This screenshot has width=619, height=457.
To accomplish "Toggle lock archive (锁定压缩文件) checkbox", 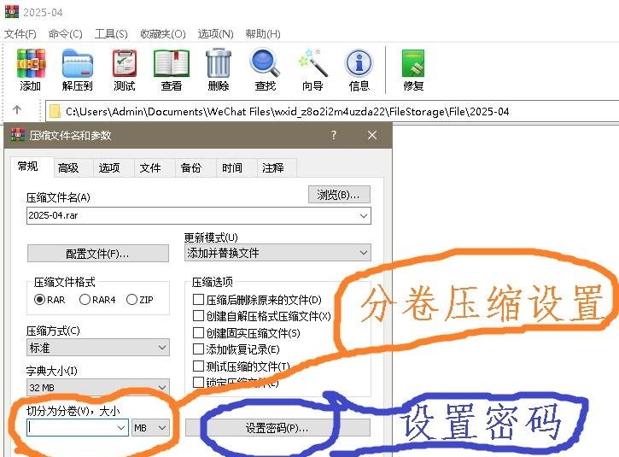I will [x=198, y=382].
